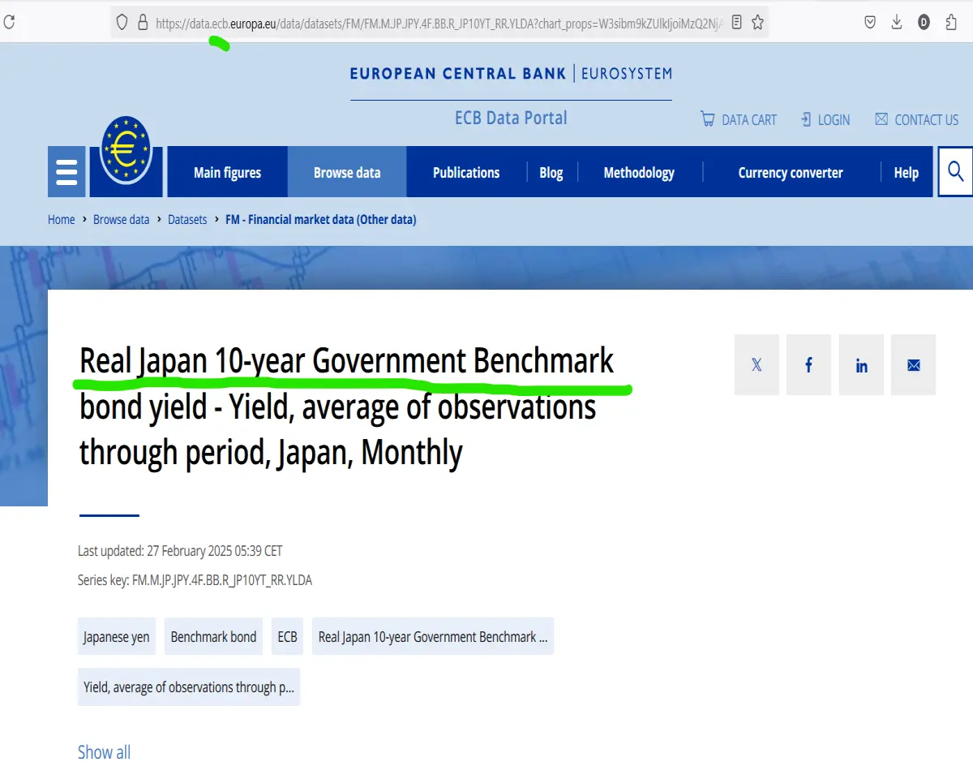973x779 pixels.
Task: Bookmark page with star icon
Action: [757, 23]
